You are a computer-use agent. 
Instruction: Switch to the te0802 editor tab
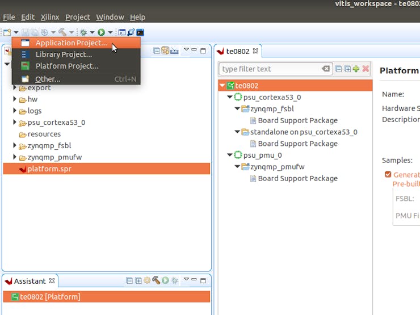[x=238, y=51]
